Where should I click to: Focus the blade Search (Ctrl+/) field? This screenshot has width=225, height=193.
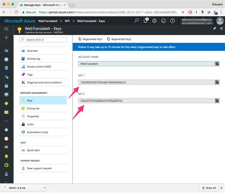pyautogui.click(x=43, y=40)
